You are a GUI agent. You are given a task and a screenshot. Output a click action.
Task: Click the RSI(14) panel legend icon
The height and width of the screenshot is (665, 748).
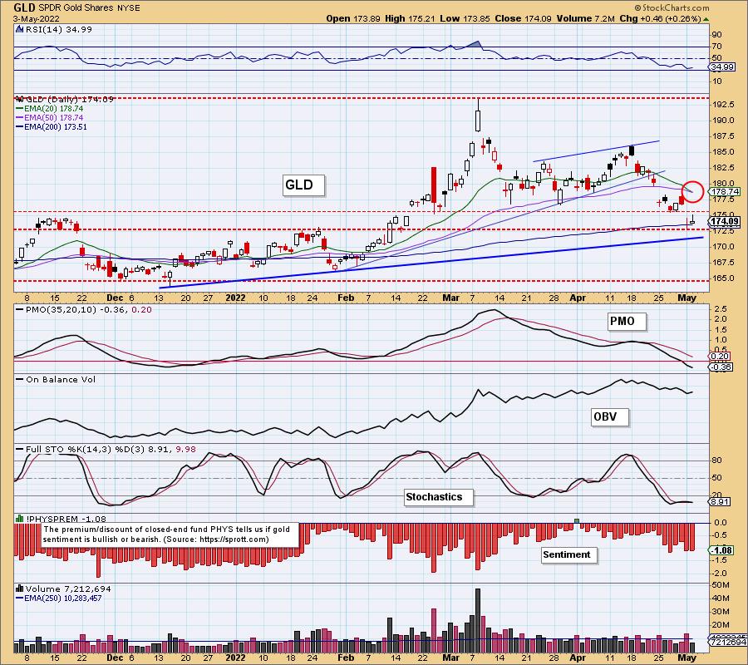19,29
